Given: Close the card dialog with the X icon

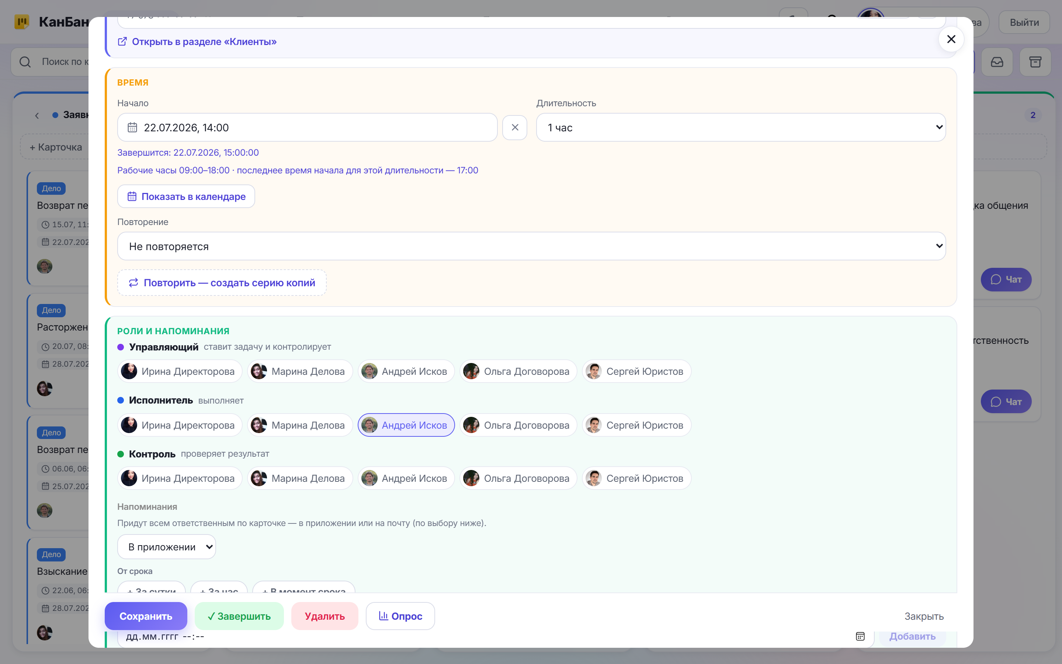Looking at the screenshot, I should pos(951,39).
